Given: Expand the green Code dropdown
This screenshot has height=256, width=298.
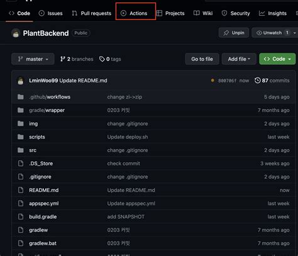Looking at the screenshot, I should point(277,59).
